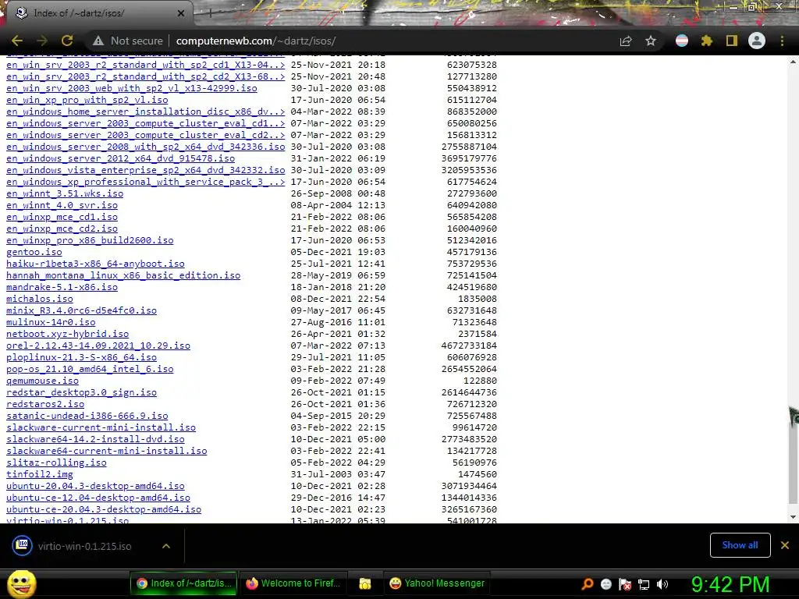Open the Extensions puzzle menu

point(707,41)
